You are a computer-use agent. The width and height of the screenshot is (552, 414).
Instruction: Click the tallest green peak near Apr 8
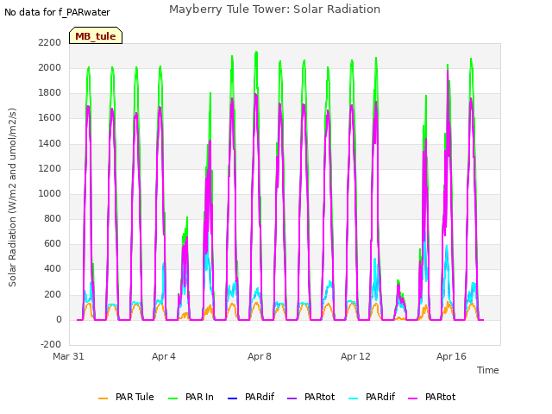coord(256,53)
